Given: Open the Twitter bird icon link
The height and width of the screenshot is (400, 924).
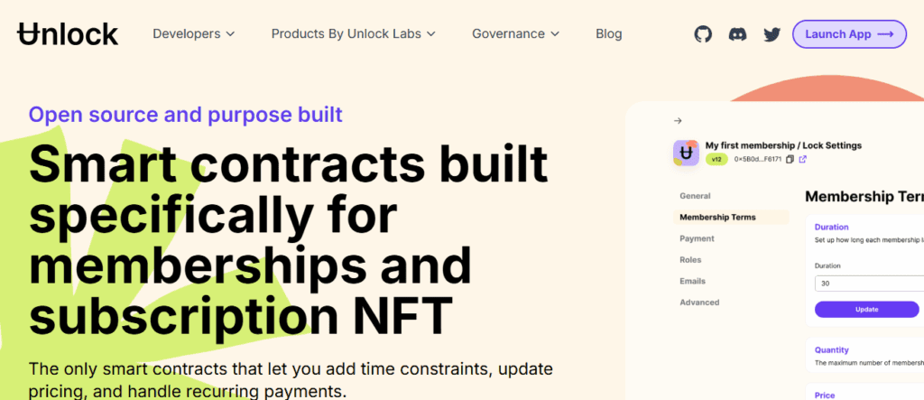Looking at the screenshot, I should [x=772, y=34].
